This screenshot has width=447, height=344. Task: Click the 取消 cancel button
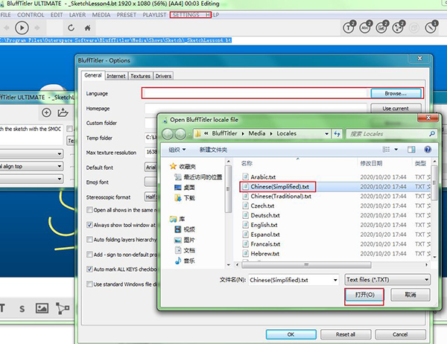point(410,295)
